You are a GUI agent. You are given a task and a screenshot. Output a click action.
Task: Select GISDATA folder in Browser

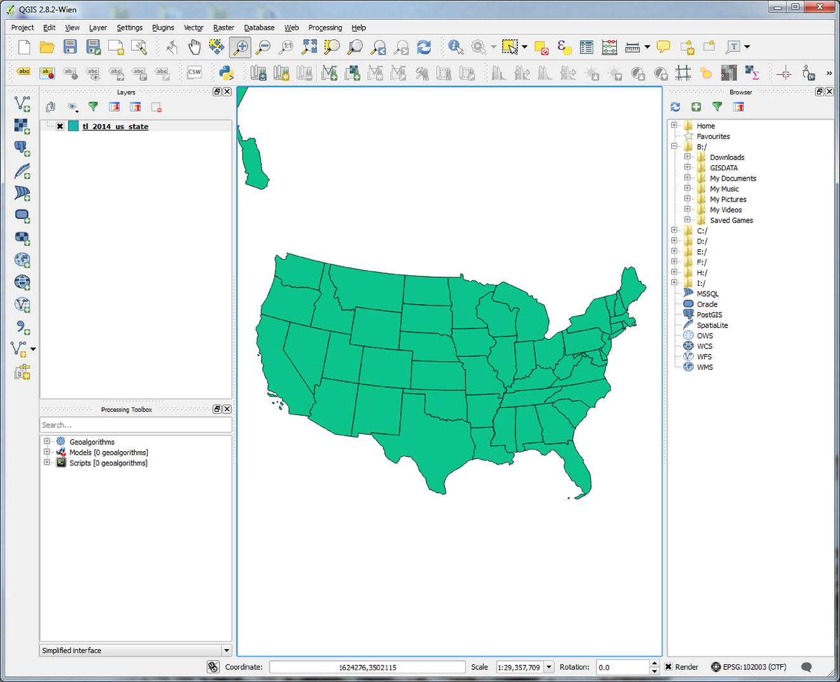tap(723, 168)
